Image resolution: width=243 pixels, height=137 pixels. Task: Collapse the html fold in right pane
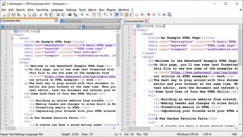coord(135,30)
